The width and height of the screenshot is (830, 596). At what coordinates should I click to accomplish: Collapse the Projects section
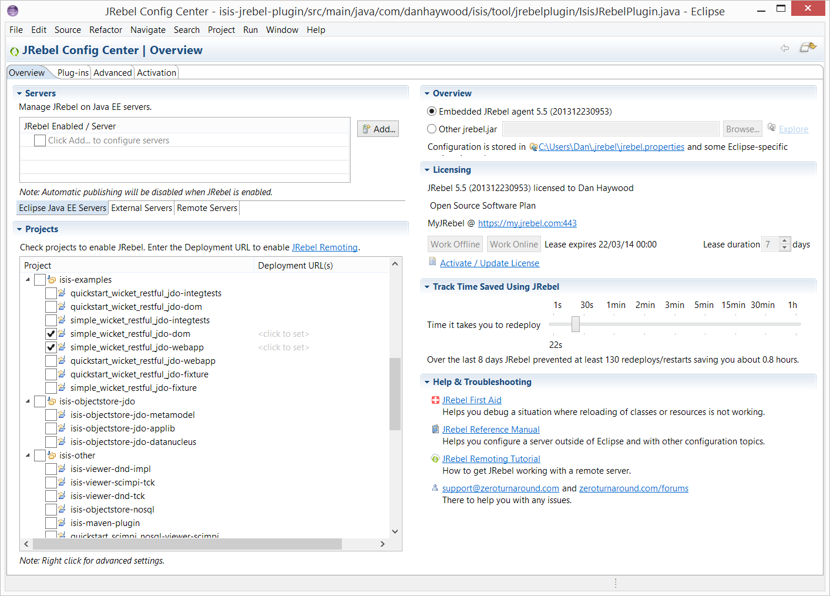pyautogui.click(x=19, y=229)
